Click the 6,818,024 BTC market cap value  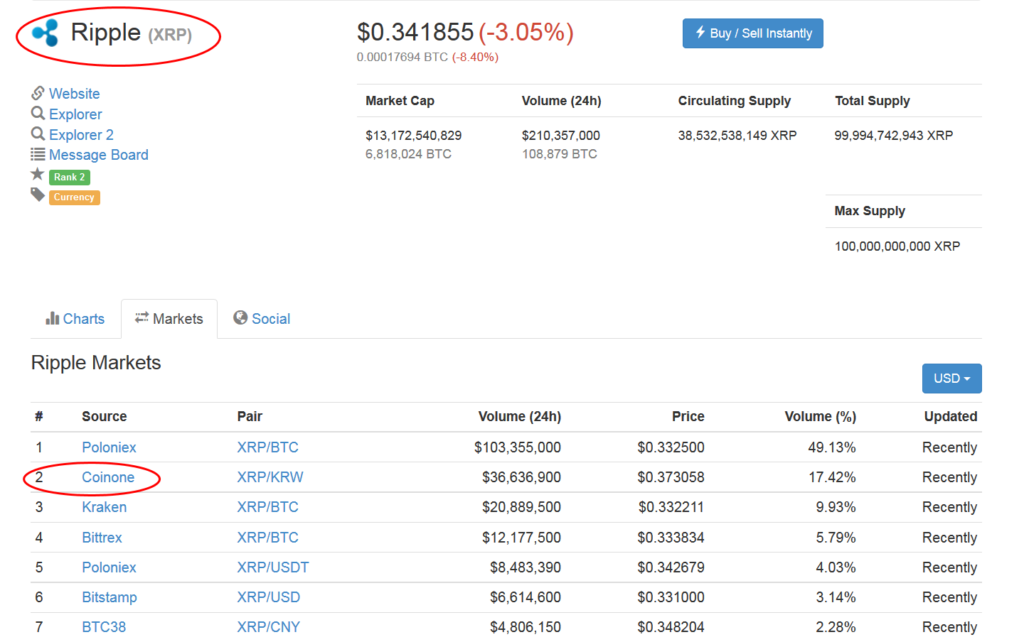[408, 153]
